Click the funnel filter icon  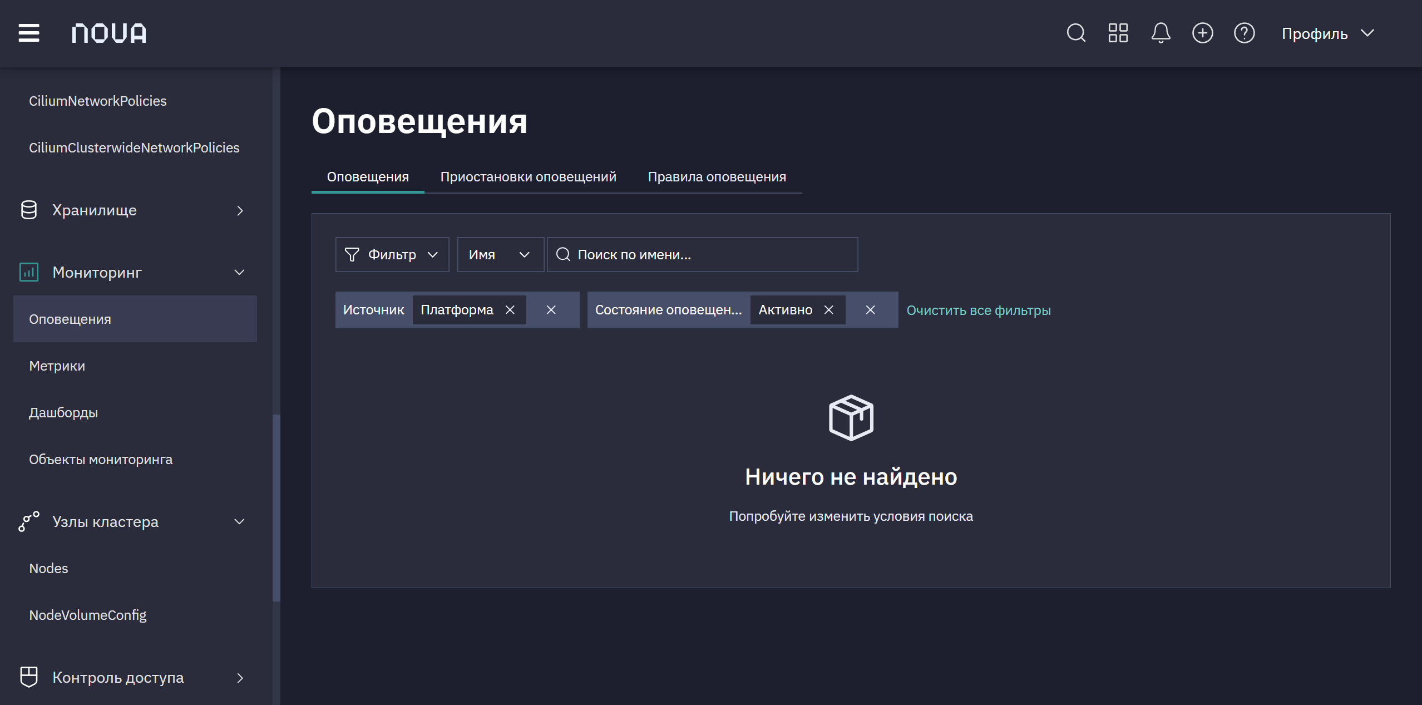(352, 254)
